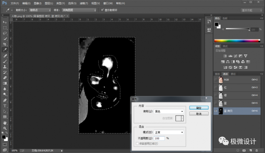
Task: Toggle visibility of 蓝 拷贝 channel
Action: tap(216, 111)
